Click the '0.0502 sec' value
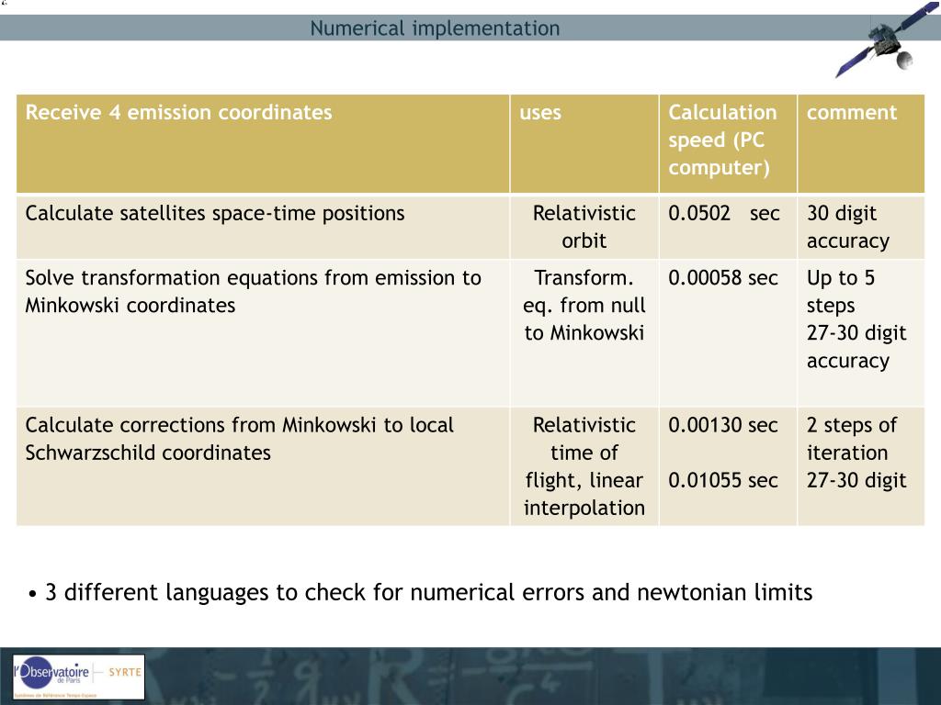Screen dimensions: 941x705 tap(724, 213)
